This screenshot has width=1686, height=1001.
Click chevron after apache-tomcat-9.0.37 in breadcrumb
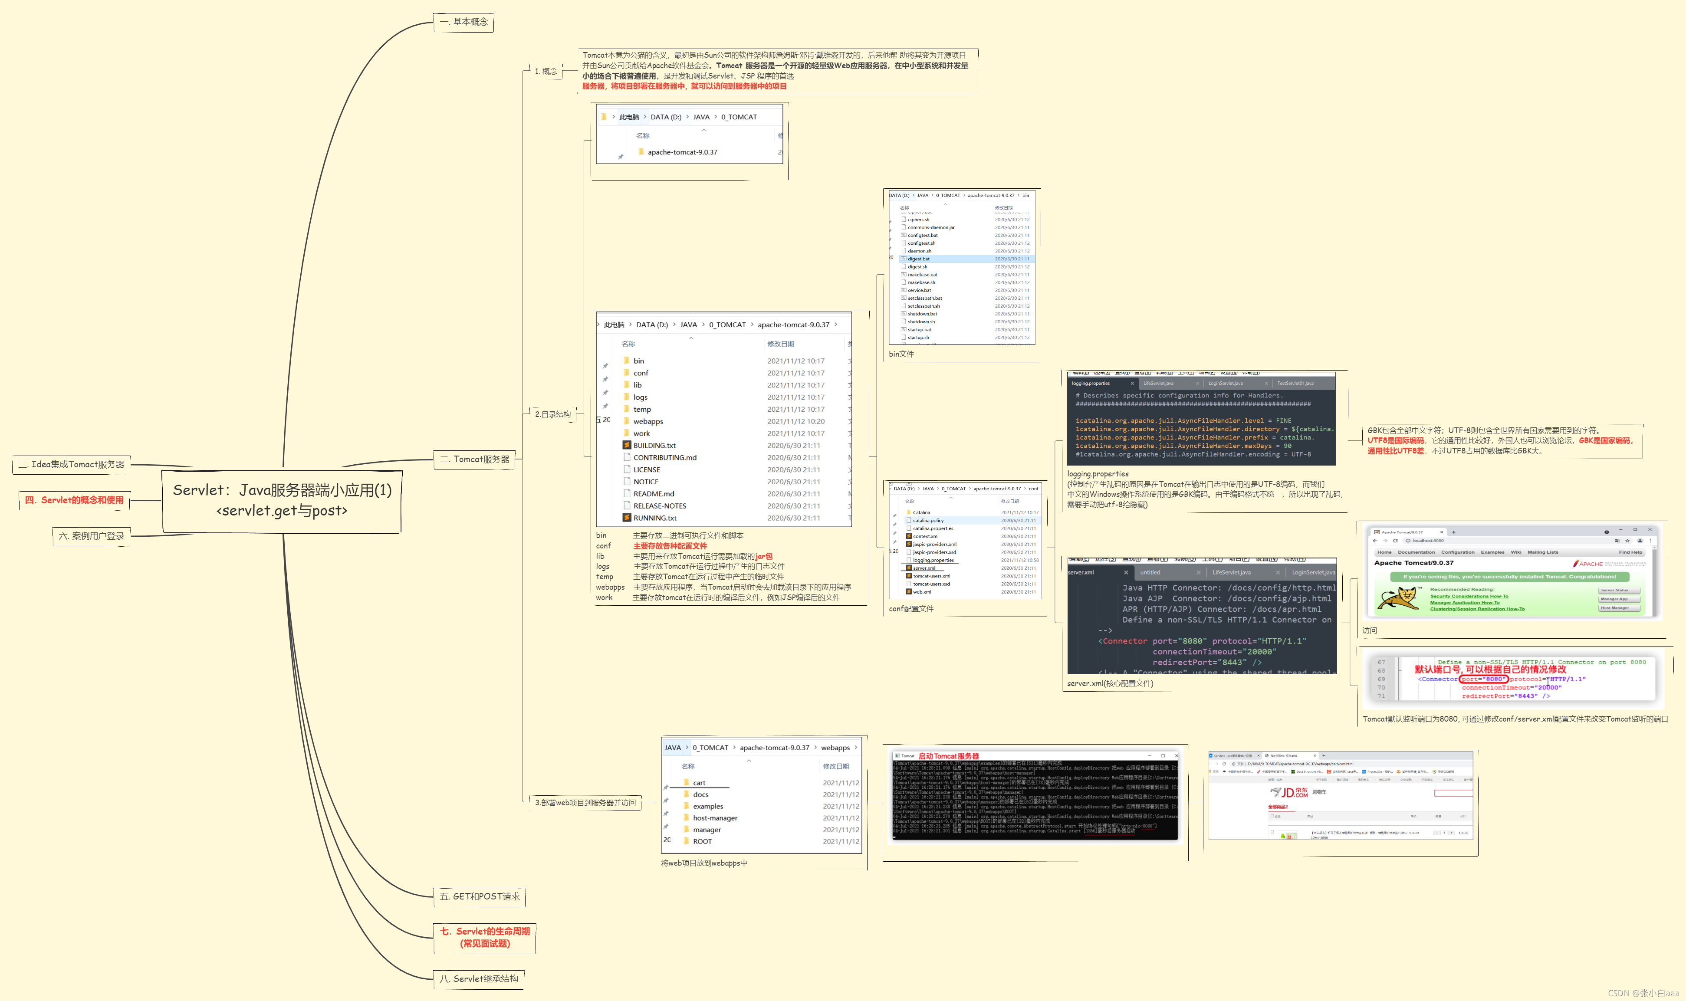click(x=836, y=325)
